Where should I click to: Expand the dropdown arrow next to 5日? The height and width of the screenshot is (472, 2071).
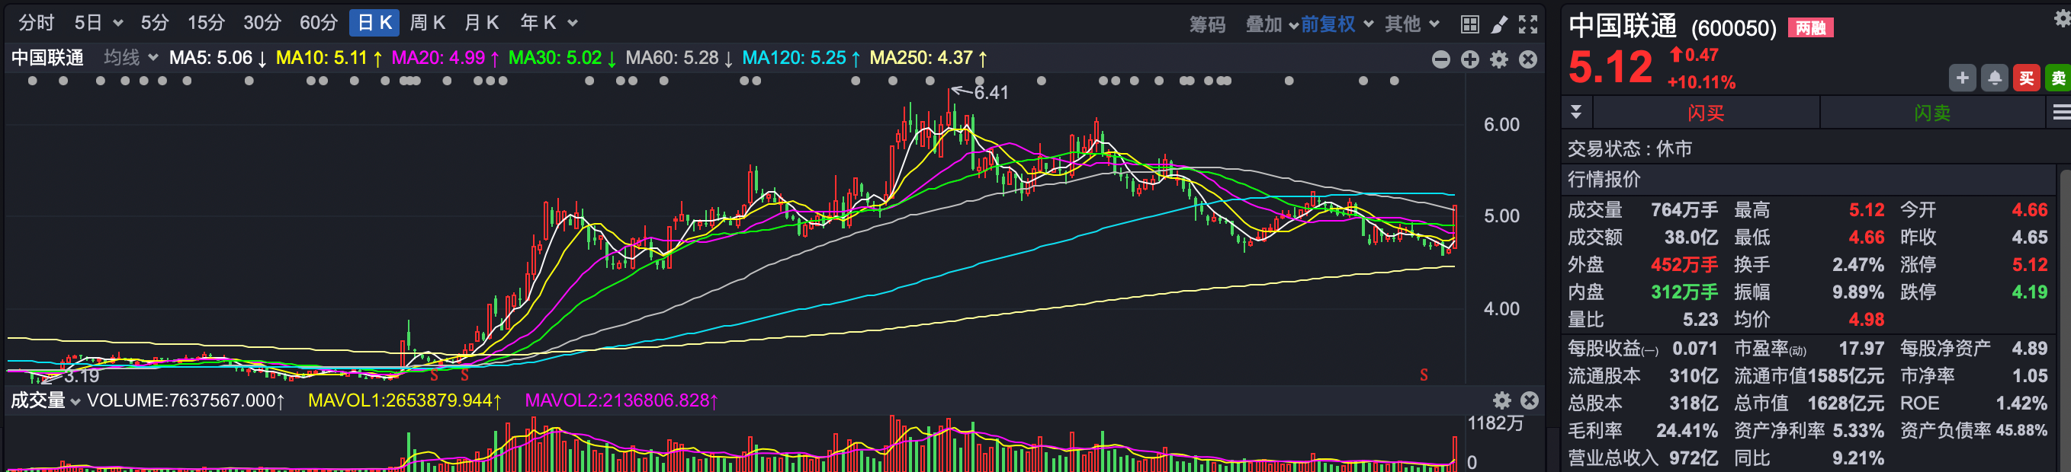(x=118, y=24)
